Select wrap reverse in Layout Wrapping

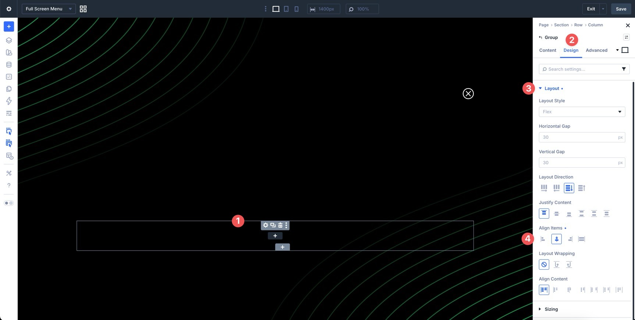tap(569, 264)
